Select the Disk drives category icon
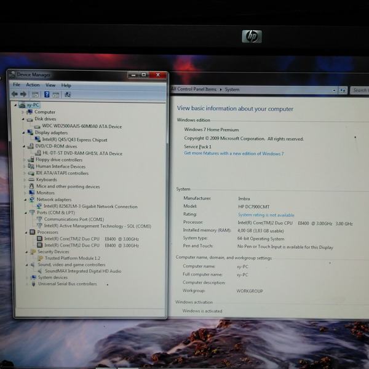Image resolution: width=369 pixels, height=369 pixels. pyautogui.click(x=30, y=119)
